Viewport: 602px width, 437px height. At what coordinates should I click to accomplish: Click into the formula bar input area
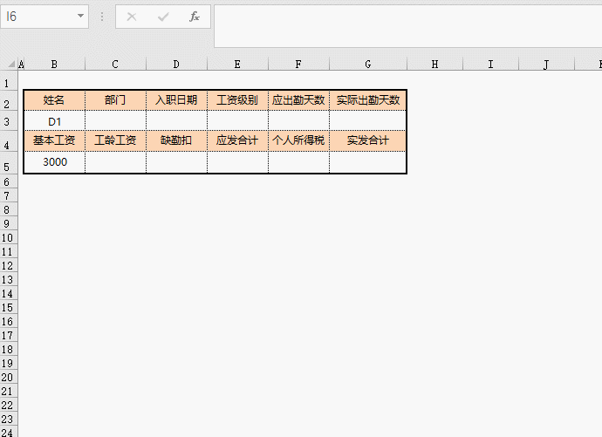click(407, 26)
